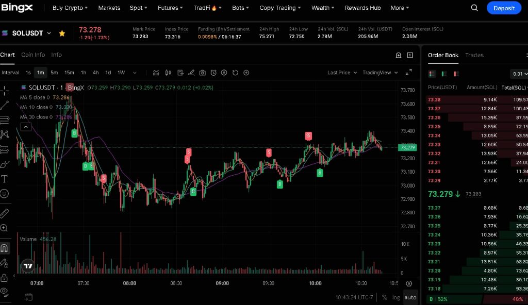Take a chart snapshot with camera icon
The width and height of the screenshot is (528, 305).
point(202,73)
